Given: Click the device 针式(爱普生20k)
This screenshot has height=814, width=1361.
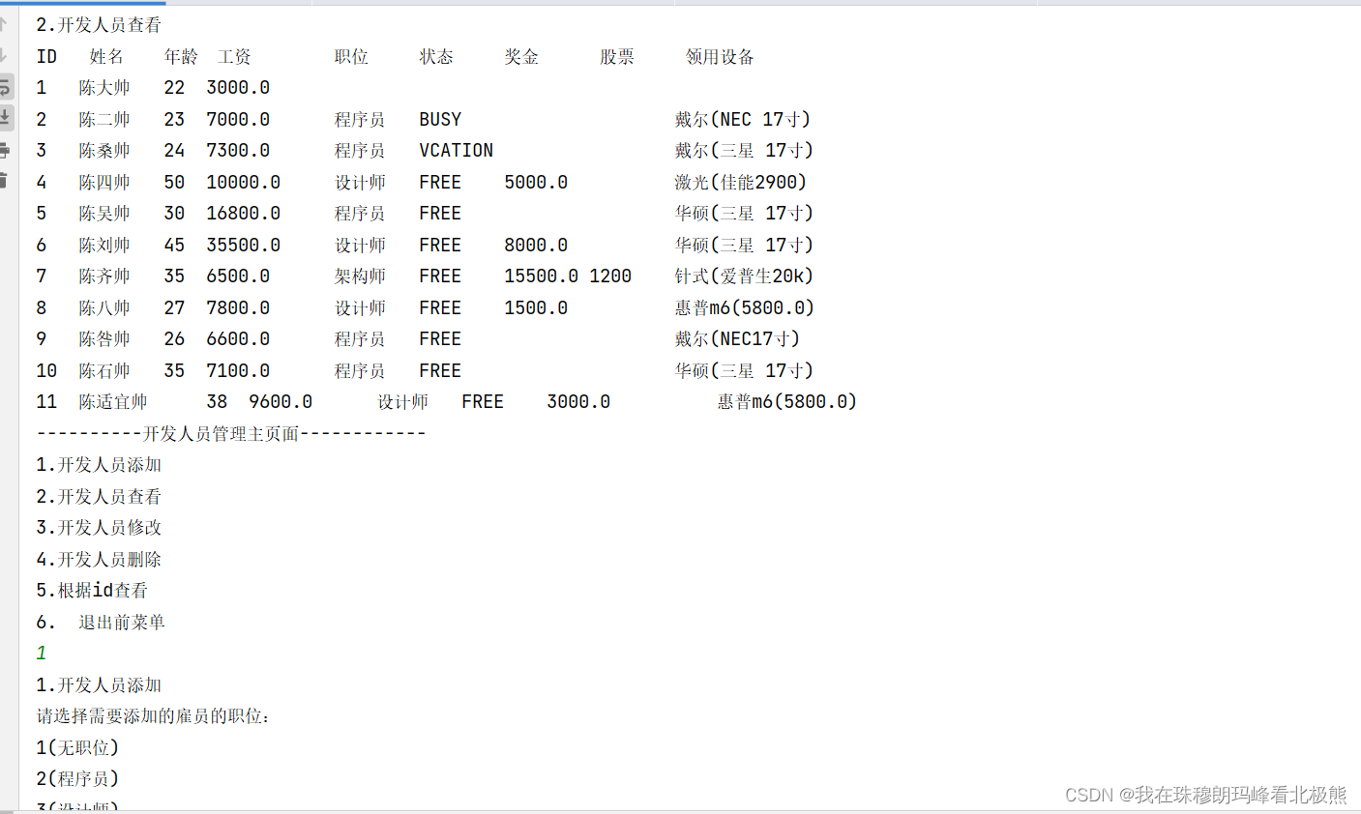Looking at the screenshot, I should pos(744,276).
